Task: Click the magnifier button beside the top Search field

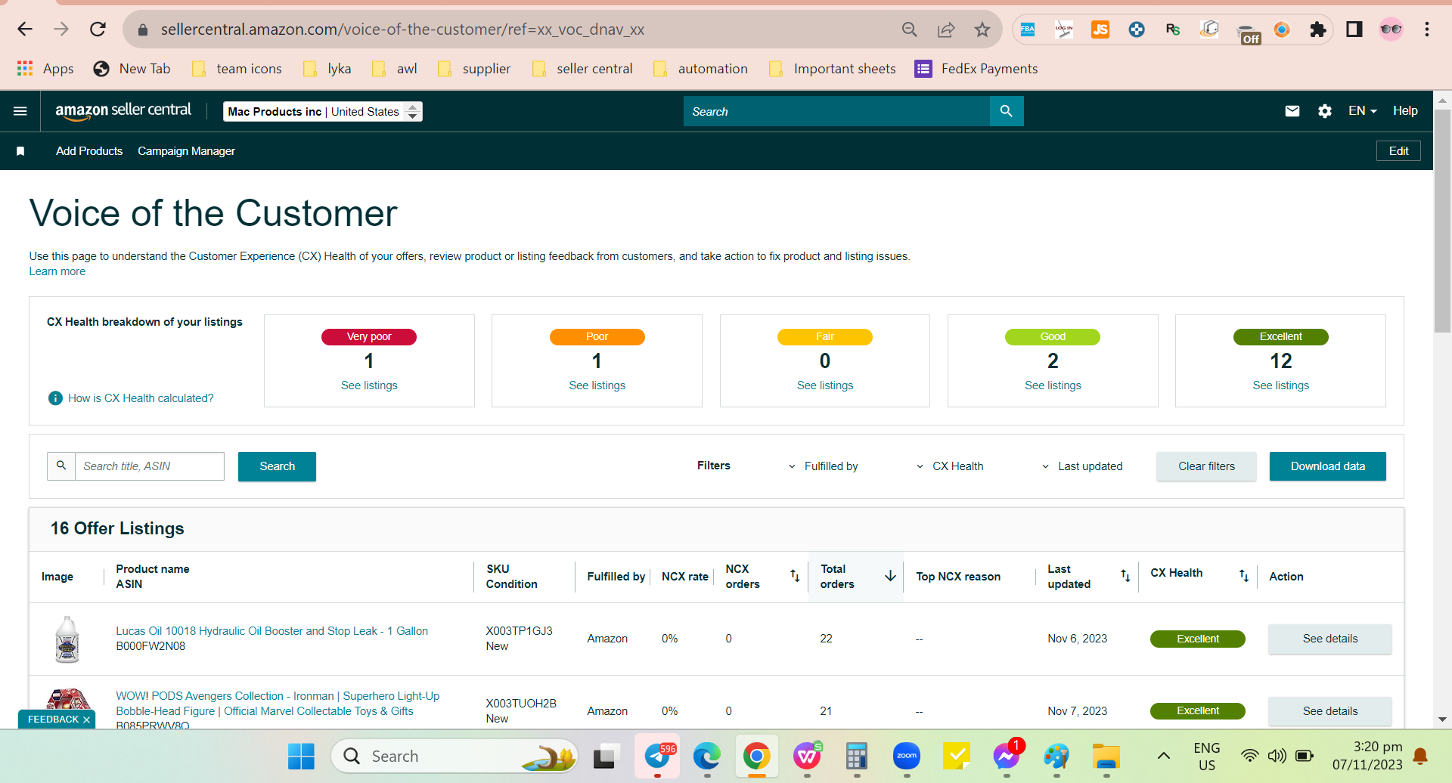Action: (x=1007, y=111)
